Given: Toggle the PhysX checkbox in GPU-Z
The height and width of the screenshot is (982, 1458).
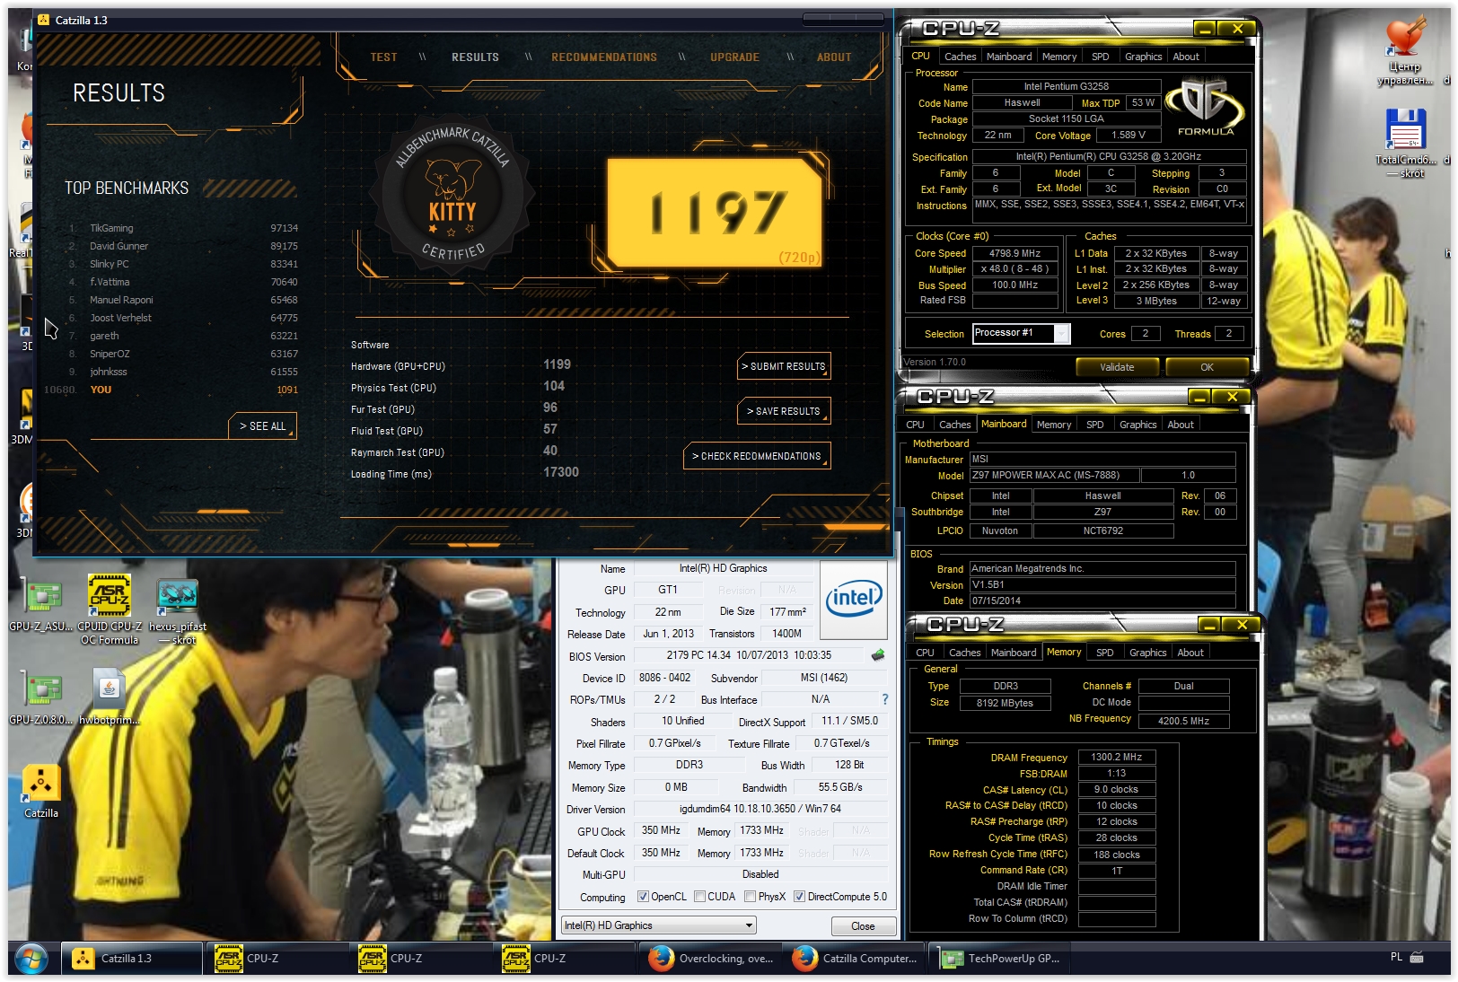Looking at the screenshot, I should pyautogui.click(x=750, y=897).
